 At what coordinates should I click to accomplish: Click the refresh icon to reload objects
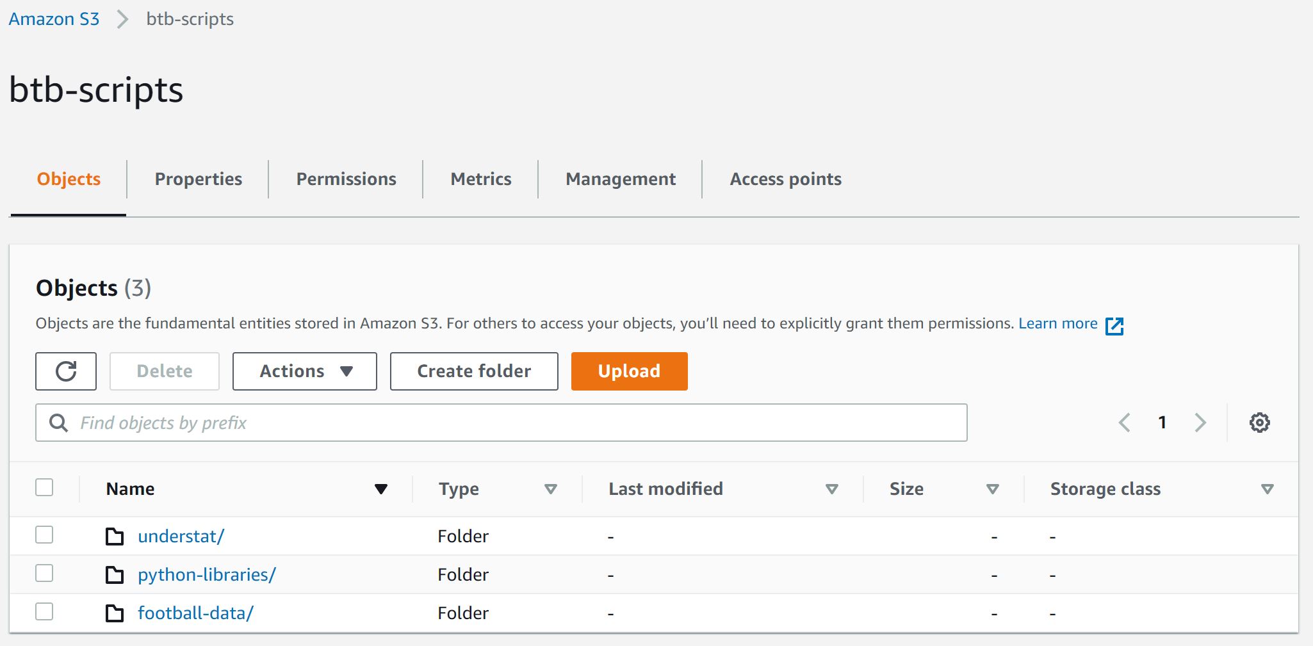pos(65,371)
